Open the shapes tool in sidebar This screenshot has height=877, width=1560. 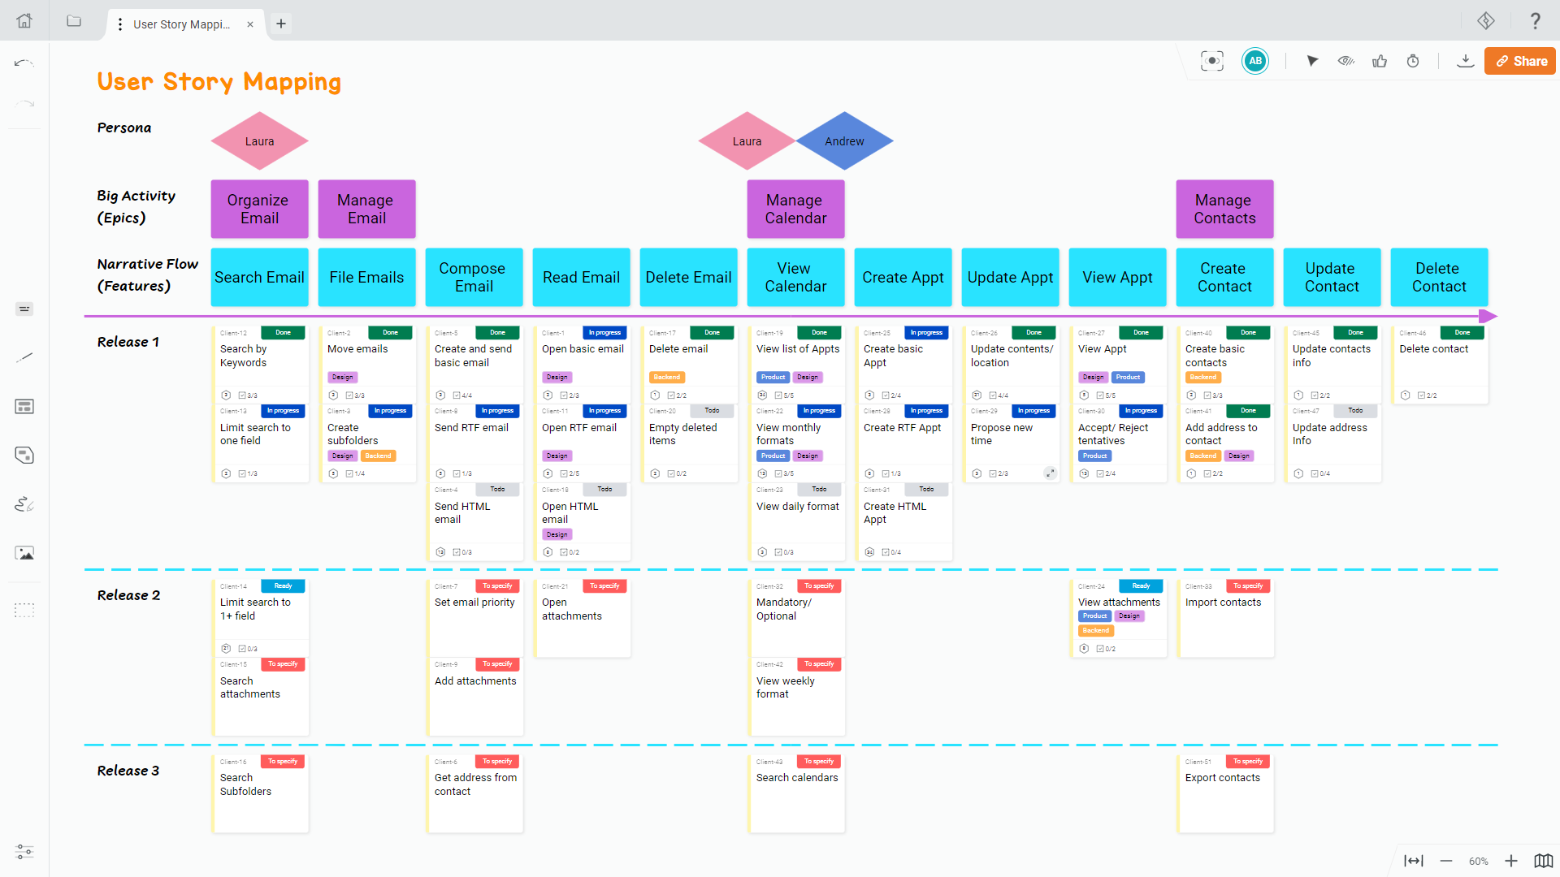[x=24, y=309]
